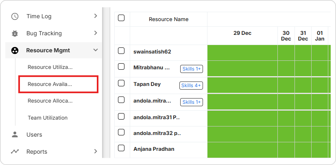Viewport: 336px width, 165px height.
Task: Click the Resource Name column header
Action: point(169,19)
